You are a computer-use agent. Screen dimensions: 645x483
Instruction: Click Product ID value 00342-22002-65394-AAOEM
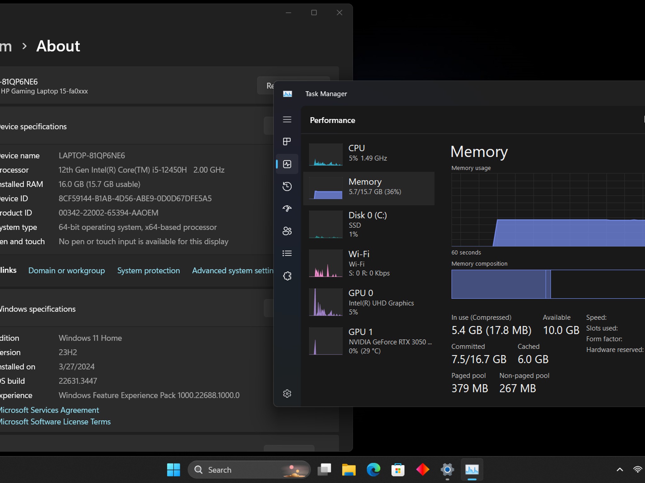pyautogui.click(x=108, y=213)
